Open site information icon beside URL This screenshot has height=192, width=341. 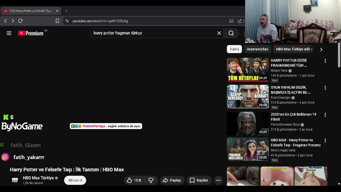pyautogui.click(x=67, y=21)
